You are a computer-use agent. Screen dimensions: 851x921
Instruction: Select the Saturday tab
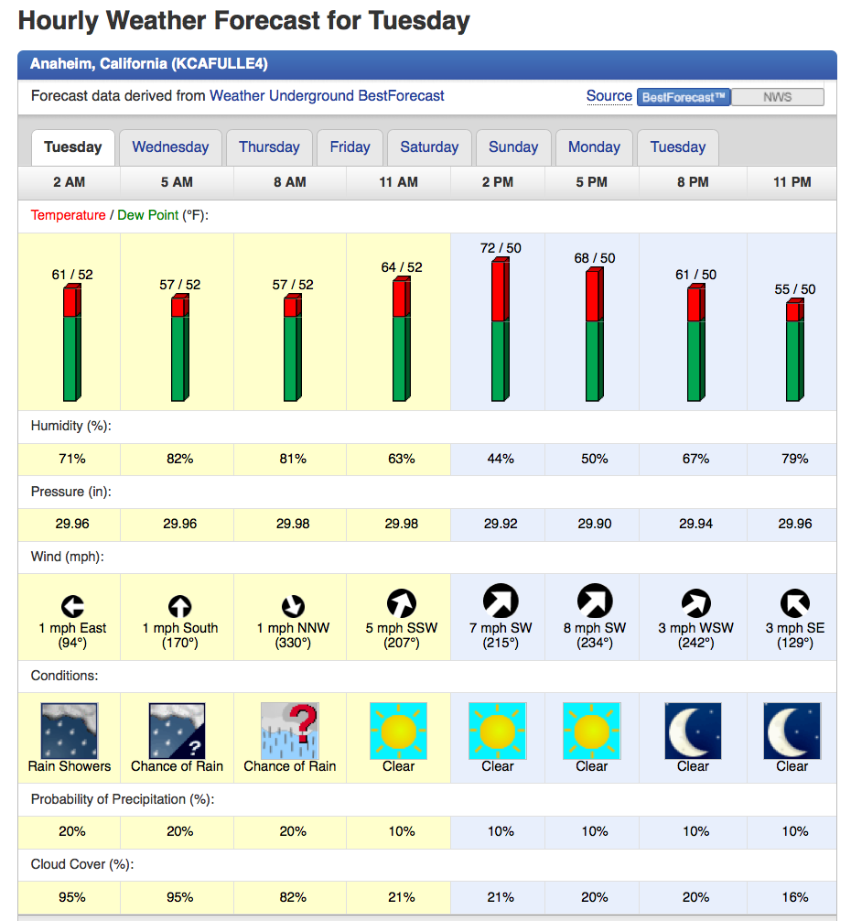pyautogui.click(x=429, y=147)
